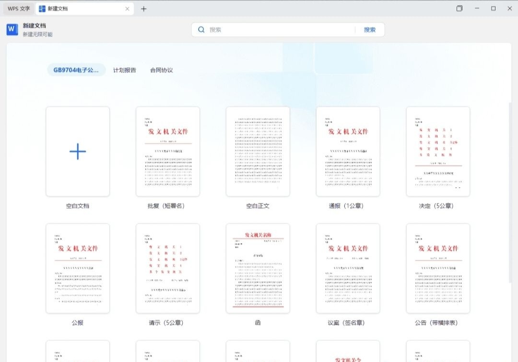Pick the 决定（5公章） template

click(x=438, y=152)
